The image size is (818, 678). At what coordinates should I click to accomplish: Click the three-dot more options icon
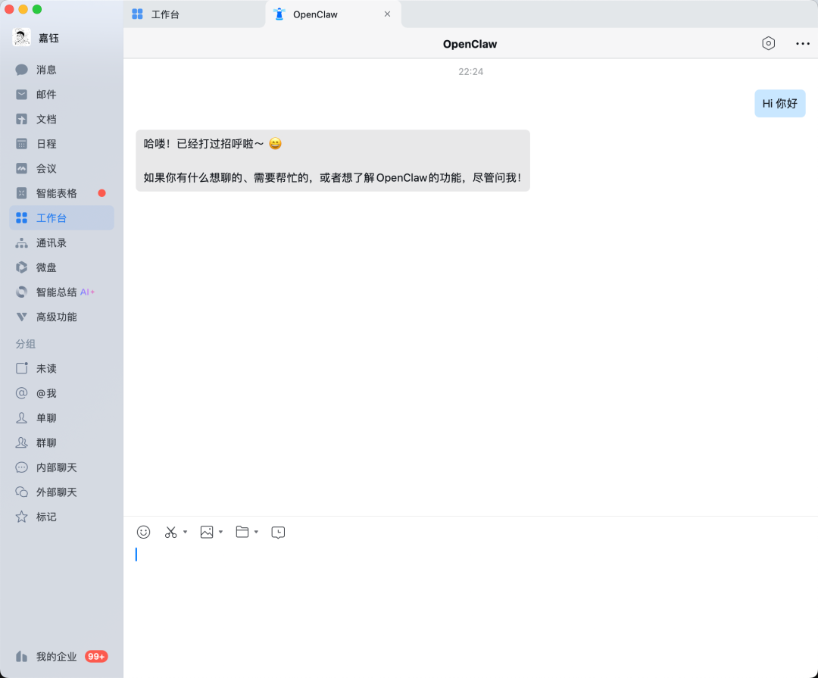tap(802, 43)
